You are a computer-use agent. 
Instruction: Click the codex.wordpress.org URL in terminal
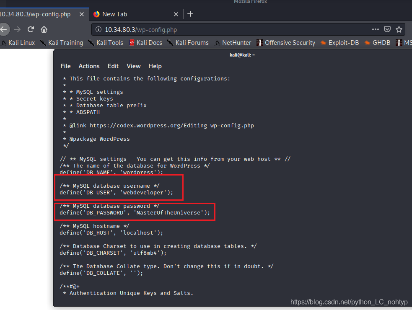tap(172, 126)
